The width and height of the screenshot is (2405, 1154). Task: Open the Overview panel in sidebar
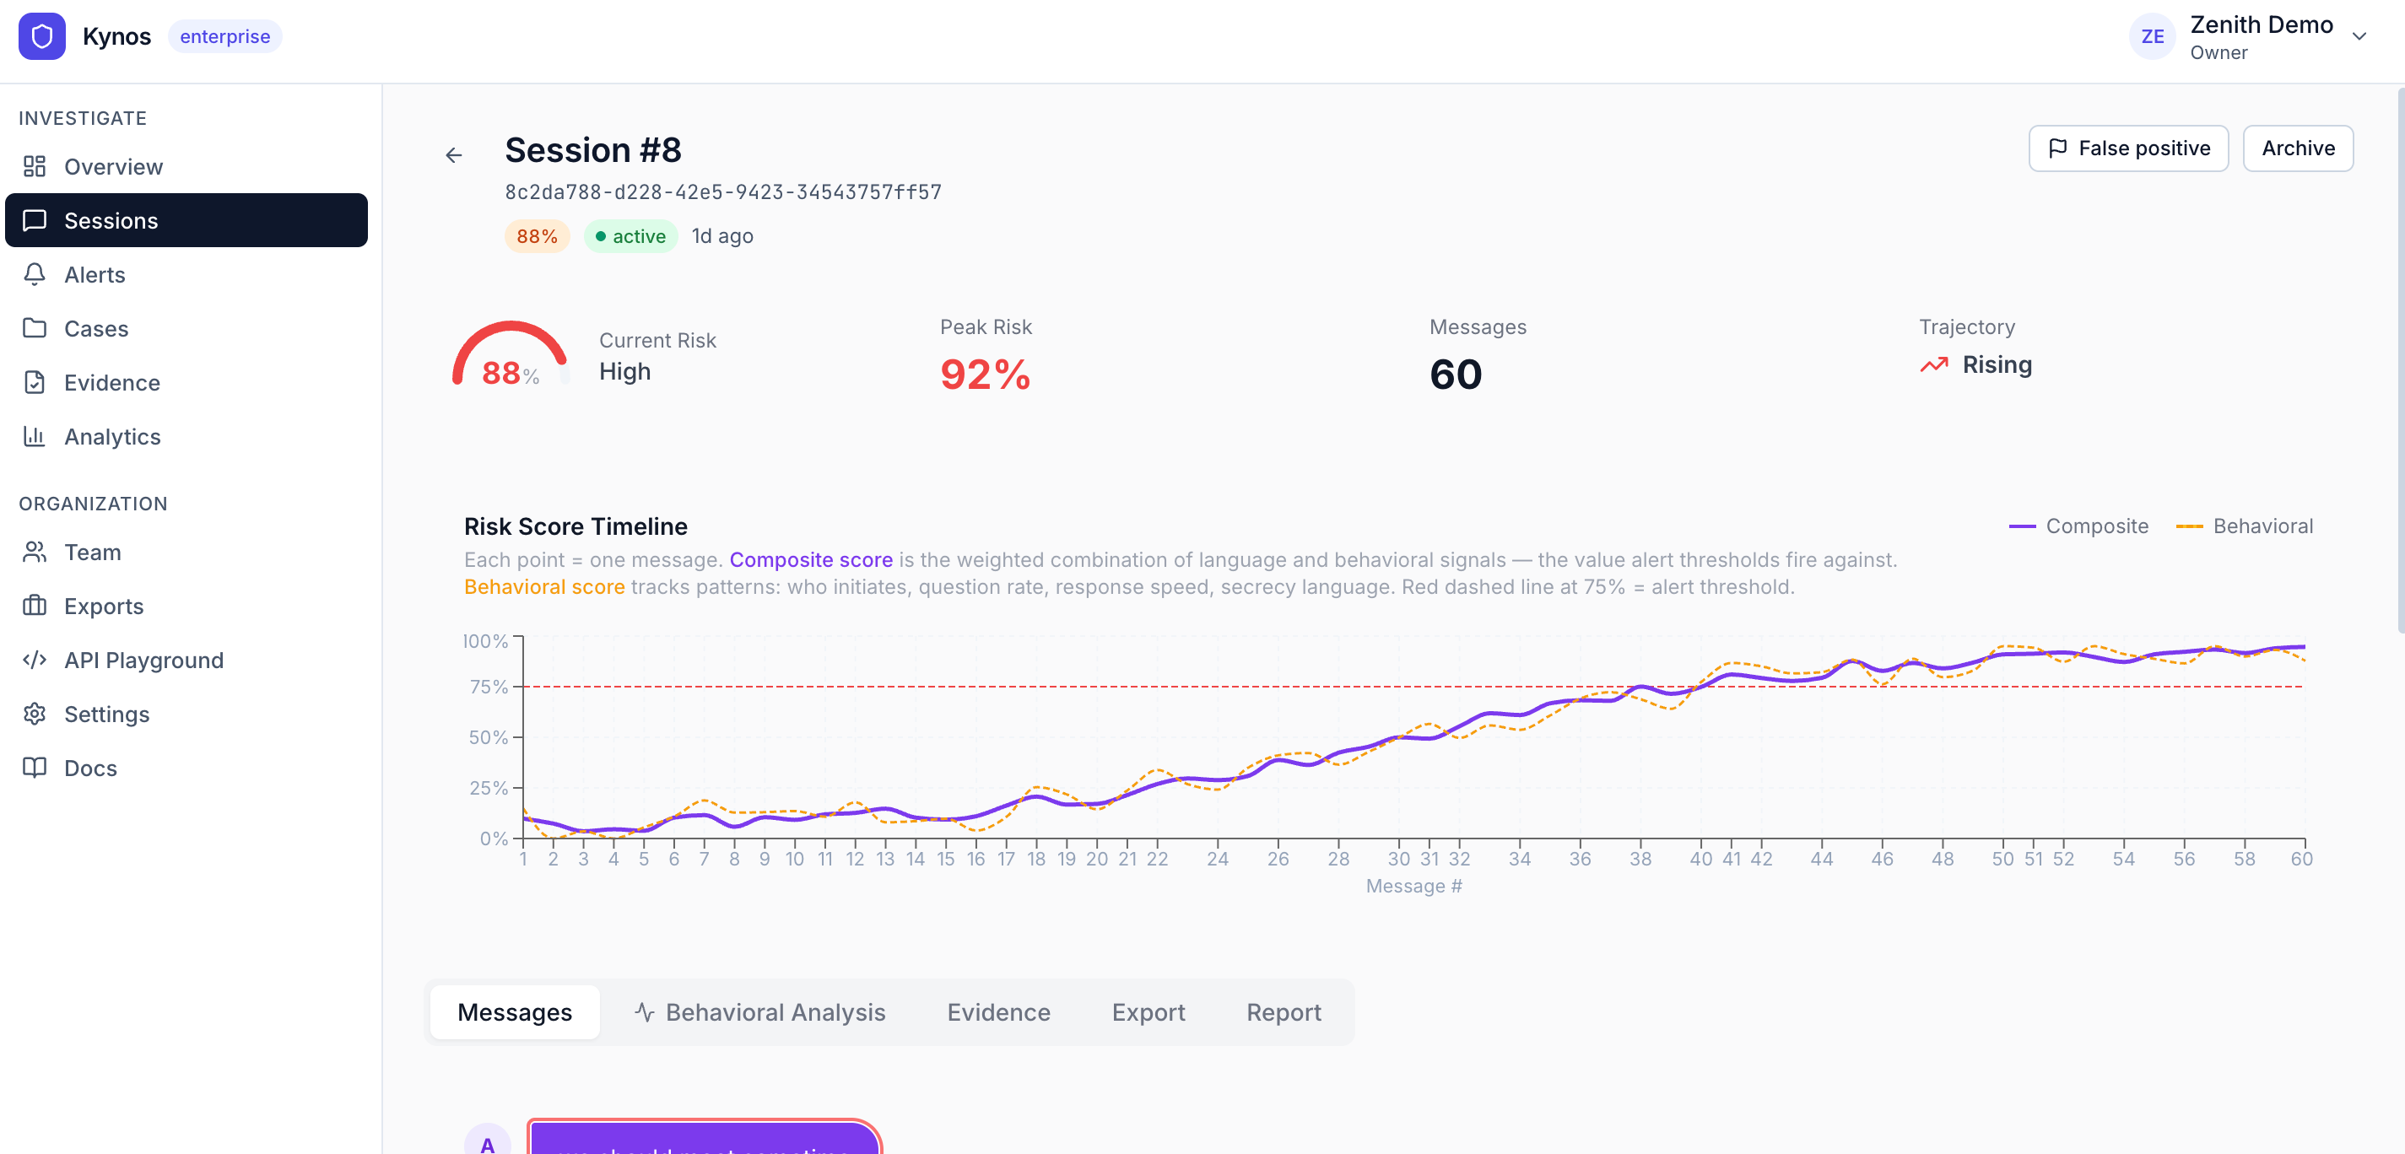113,166
